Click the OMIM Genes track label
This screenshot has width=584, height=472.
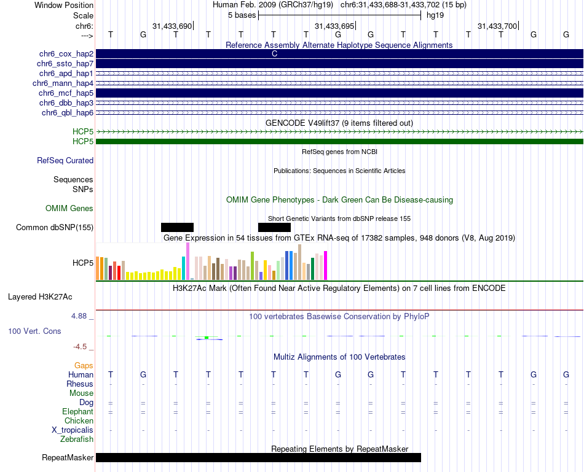(69, 209)
